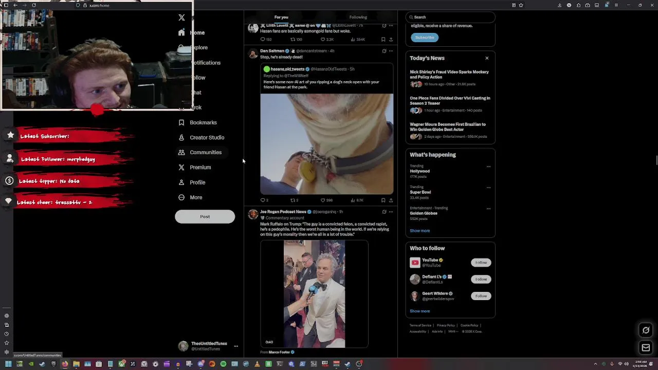658x370 pixels.
Task: Switch to the Following tab
Action: click(358, 17)
